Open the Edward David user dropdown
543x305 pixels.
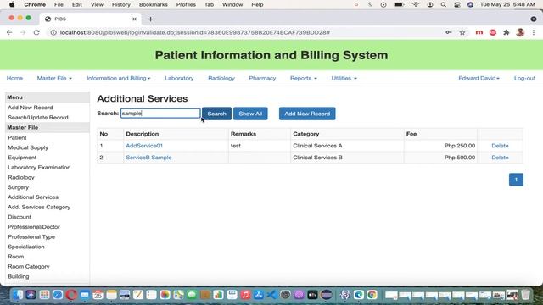coord(479,78)
